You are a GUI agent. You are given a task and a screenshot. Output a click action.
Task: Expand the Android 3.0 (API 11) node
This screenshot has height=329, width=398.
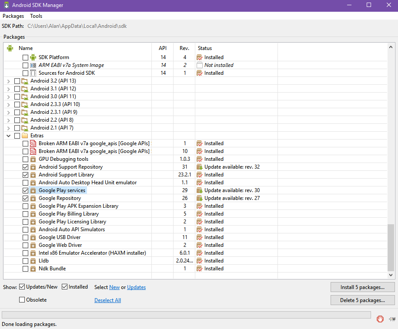[x=9, y=97]
